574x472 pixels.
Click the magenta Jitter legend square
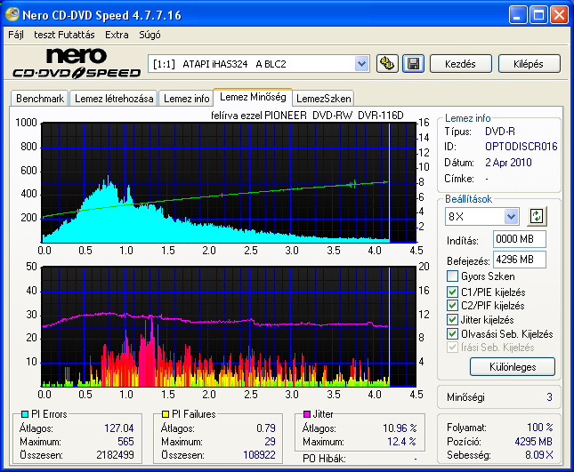307,414
